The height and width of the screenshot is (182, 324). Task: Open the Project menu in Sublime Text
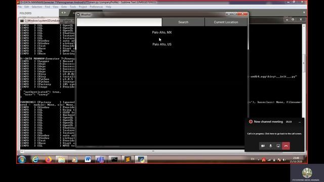pyautogui.click(x=83, y=7)
